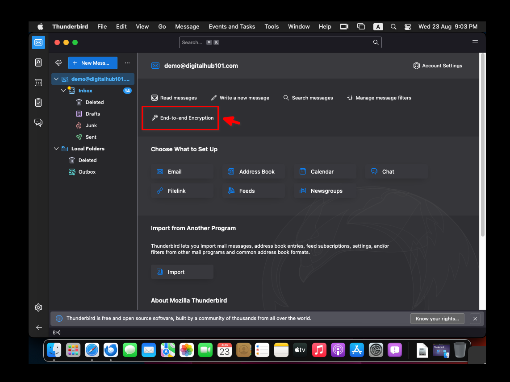Collapse the Inbox folder chevron
The width and height of the screenshot is (510, 382).
point(63,91)
